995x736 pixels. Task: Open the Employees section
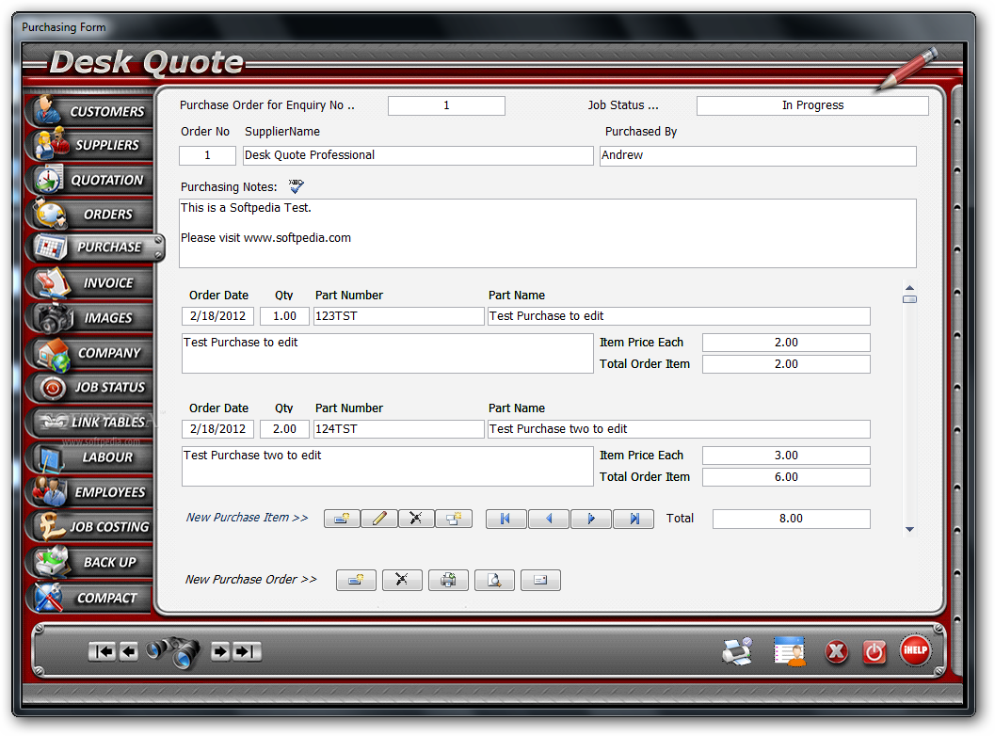[x=90, y=491]
